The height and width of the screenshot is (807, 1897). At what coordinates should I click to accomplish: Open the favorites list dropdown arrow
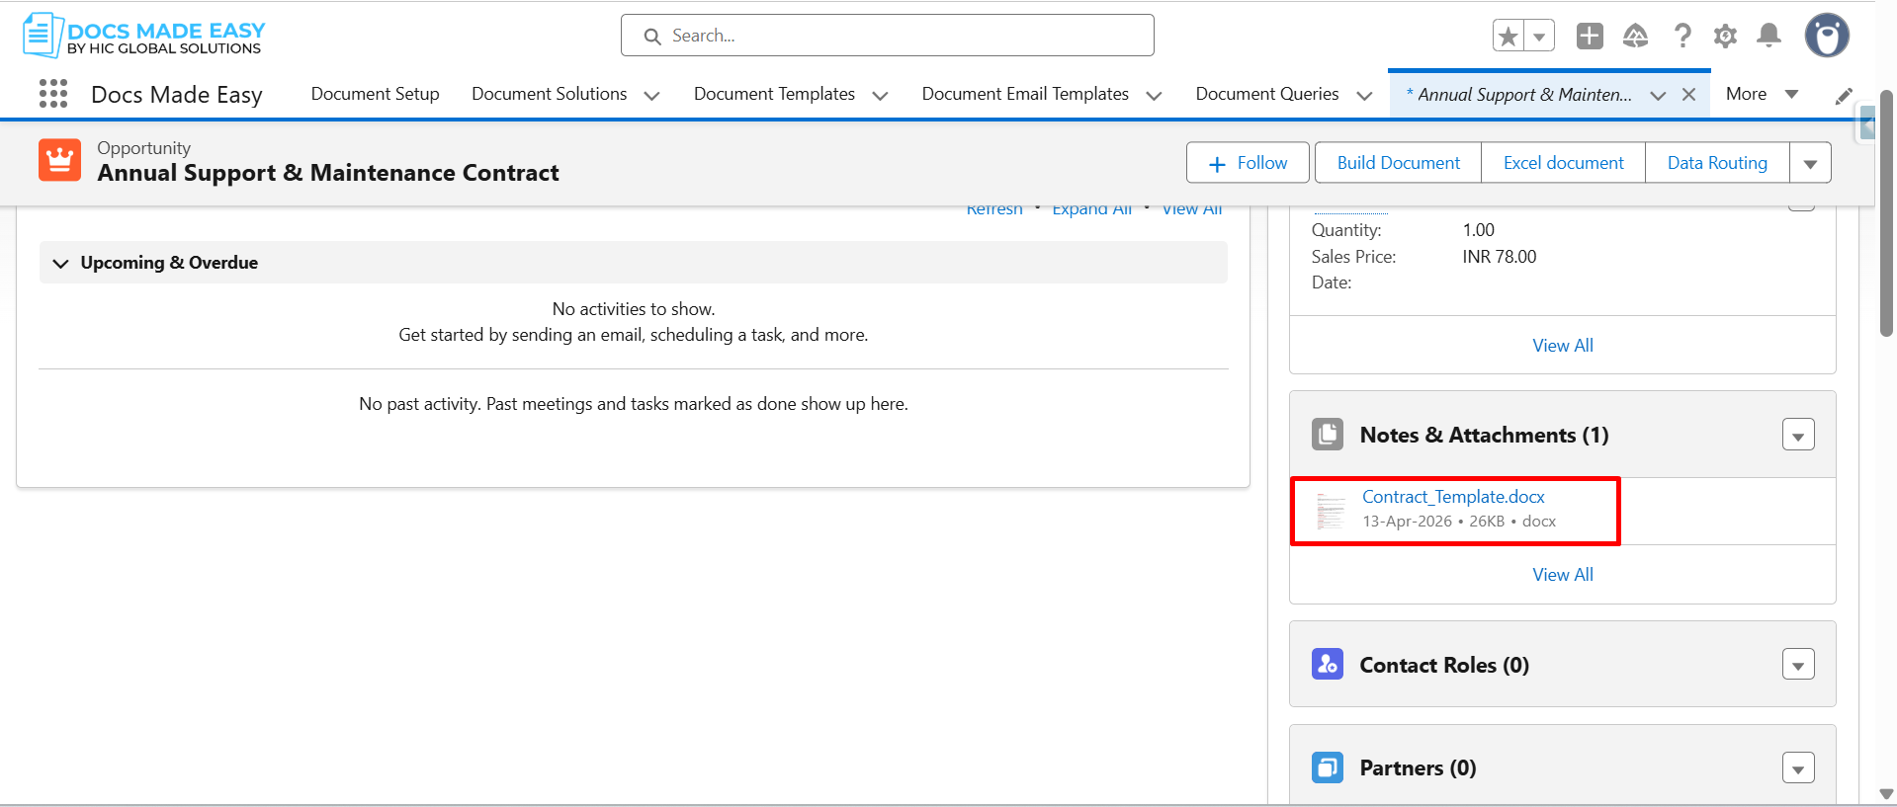click(1539, 37)
